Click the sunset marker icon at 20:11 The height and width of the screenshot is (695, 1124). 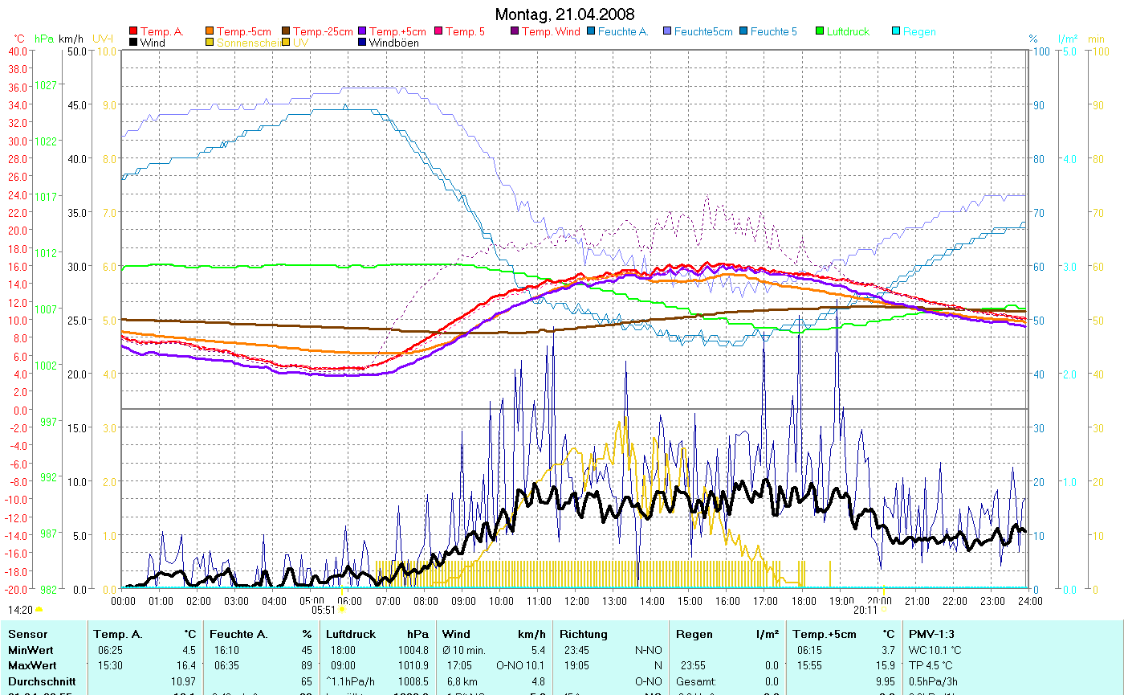coord(882,610)
